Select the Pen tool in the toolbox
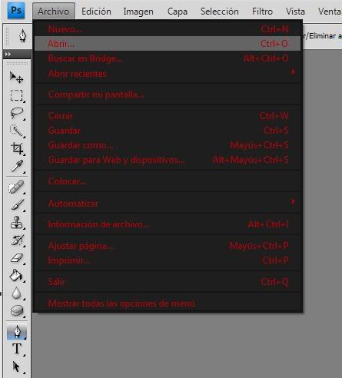This screenshot has height=378, width=342. click(17, 331)
